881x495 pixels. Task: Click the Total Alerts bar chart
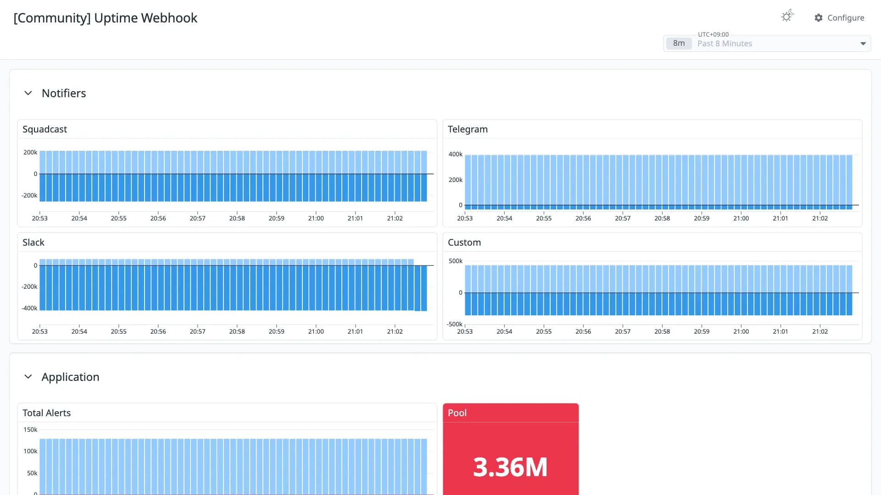point(233,467)
